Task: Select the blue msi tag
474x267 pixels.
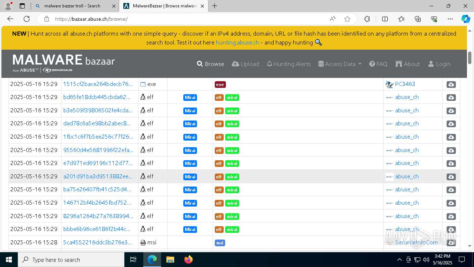Action: click(x=220, y=243)
